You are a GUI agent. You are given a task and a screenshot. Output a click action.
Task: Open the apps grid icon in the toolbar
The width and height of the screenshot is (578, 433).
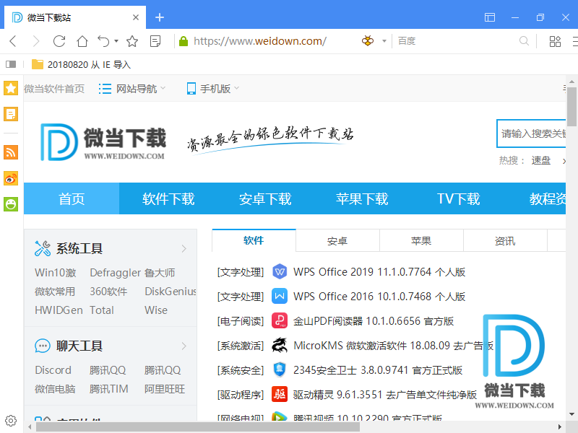[x=555, y=41]
